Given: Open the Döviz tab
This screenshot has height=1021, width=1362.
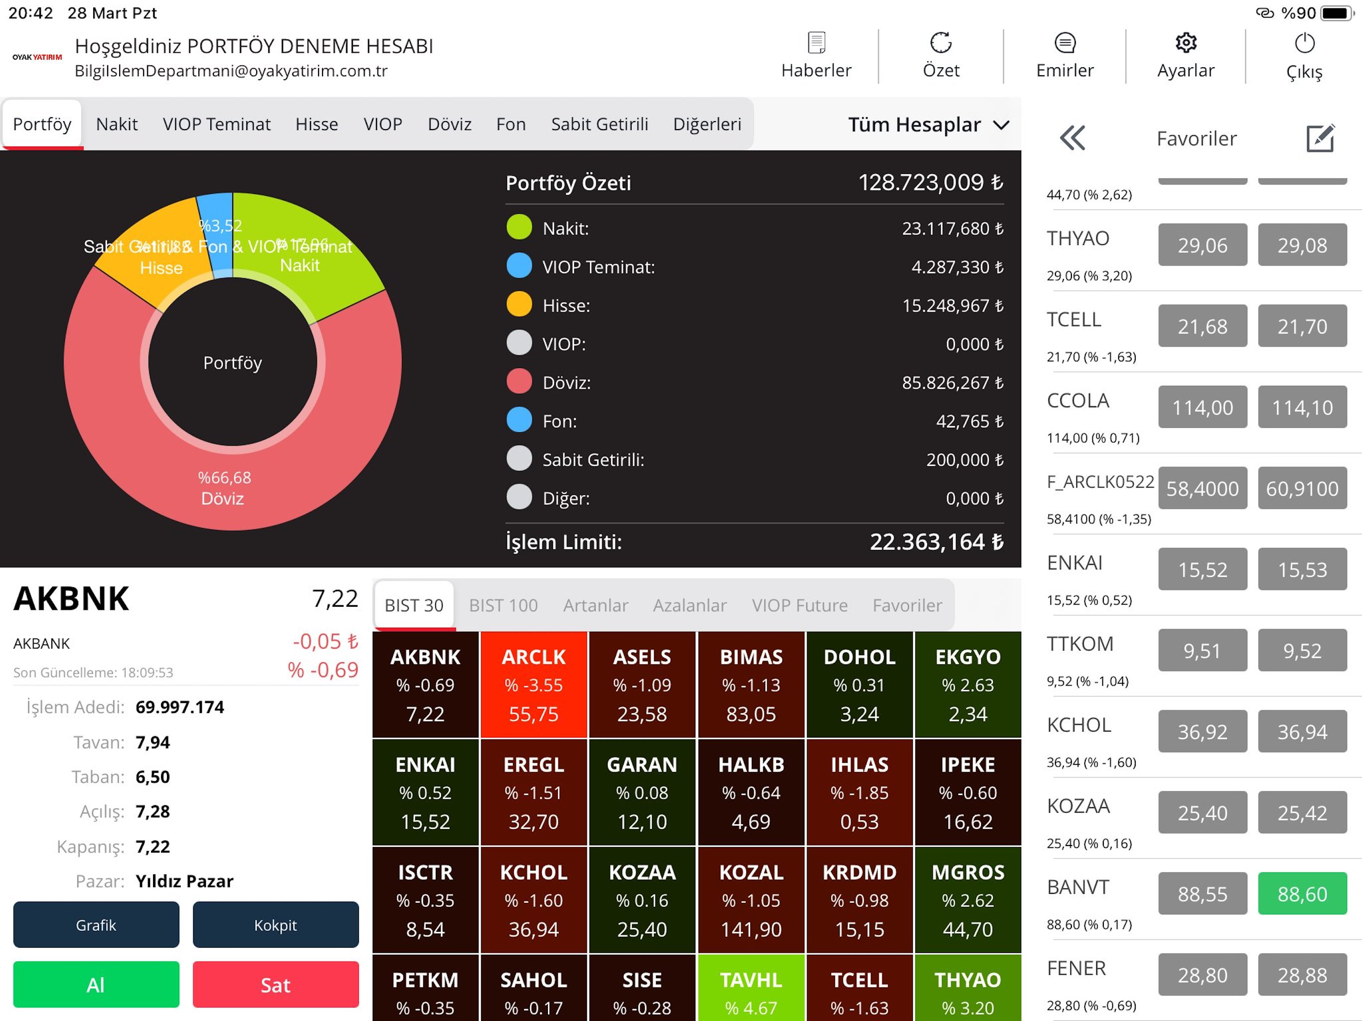Looking at the screenshot, I should point(450,125).
